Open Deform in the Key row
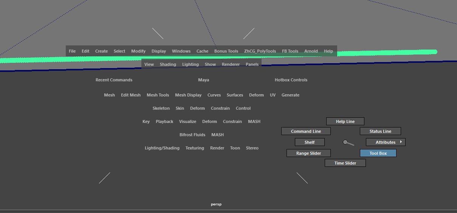The image size is (457, 213). [209, 121]
